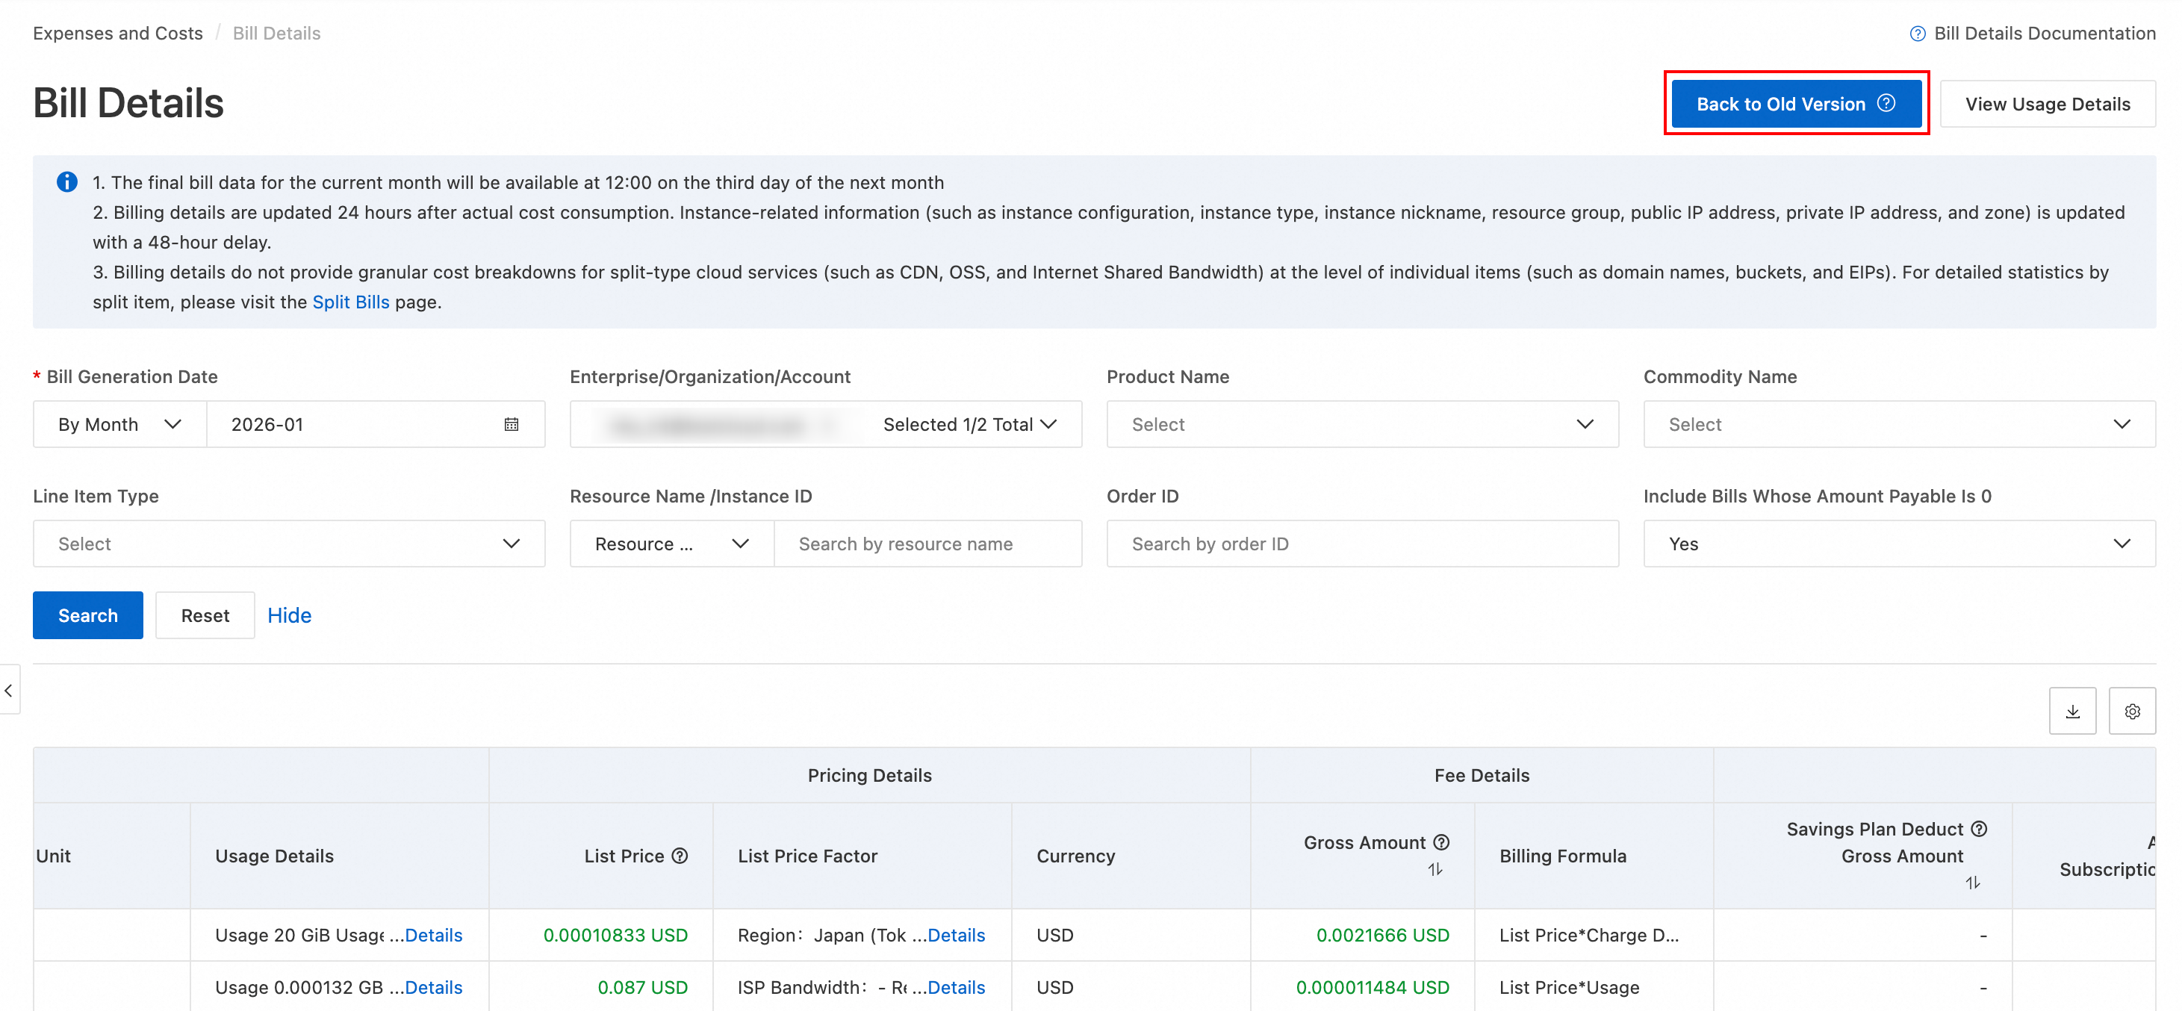Screen dimensions: 2182x1011
Task: Click the blue Search button
Action: click(x=87, y=615)
